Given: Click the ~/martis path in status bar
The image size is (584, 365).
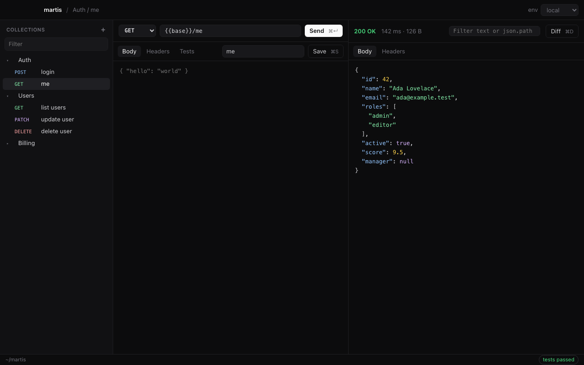Looking at the screenshot, I should click(16, 360).
